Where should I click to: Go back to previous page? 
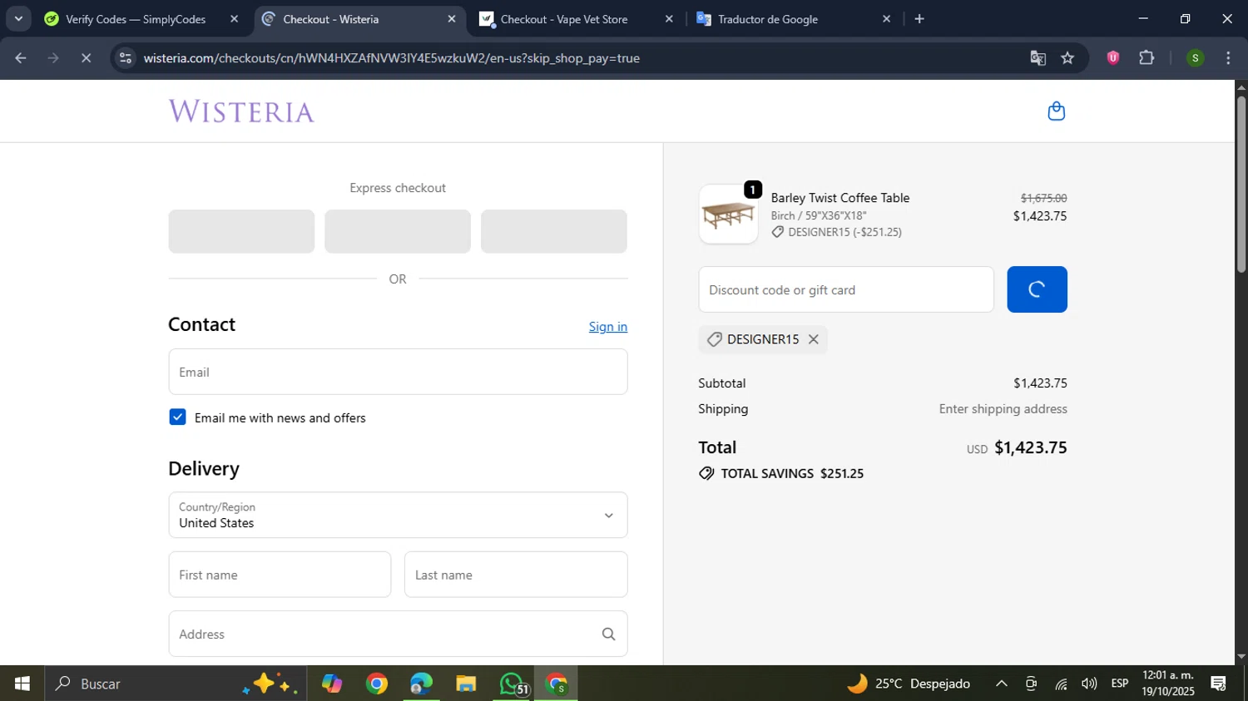pyautogui.click(x=21, y=58)
